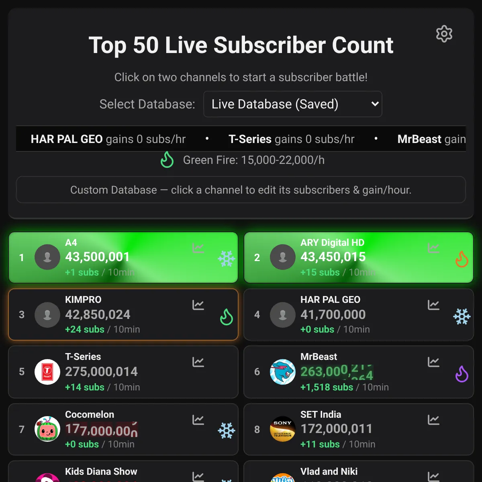Open HAR PAL GEO graph icon

pos(433,305)
